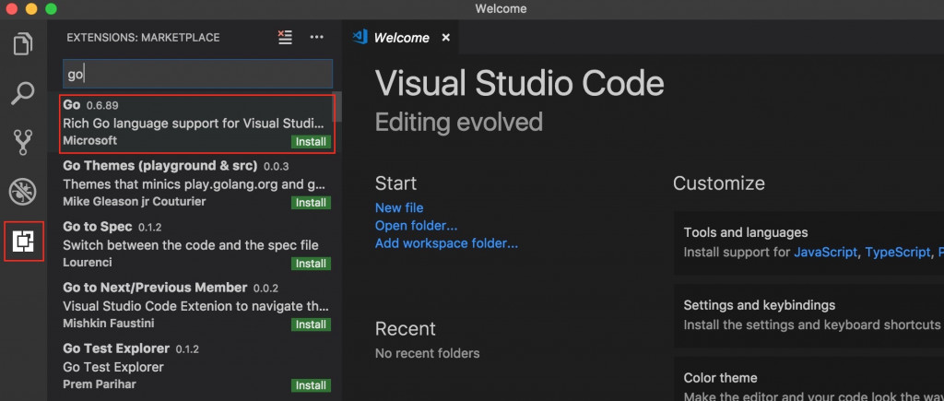Open the Source Control icon
The height and width of the screenshot is (401, 944).
pyautogui.click(x=23, y=143)
